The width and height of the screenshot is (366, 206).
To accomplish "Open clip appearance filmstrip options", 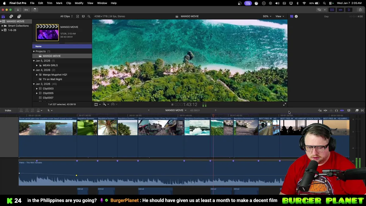I will click(x=349, y=110).
